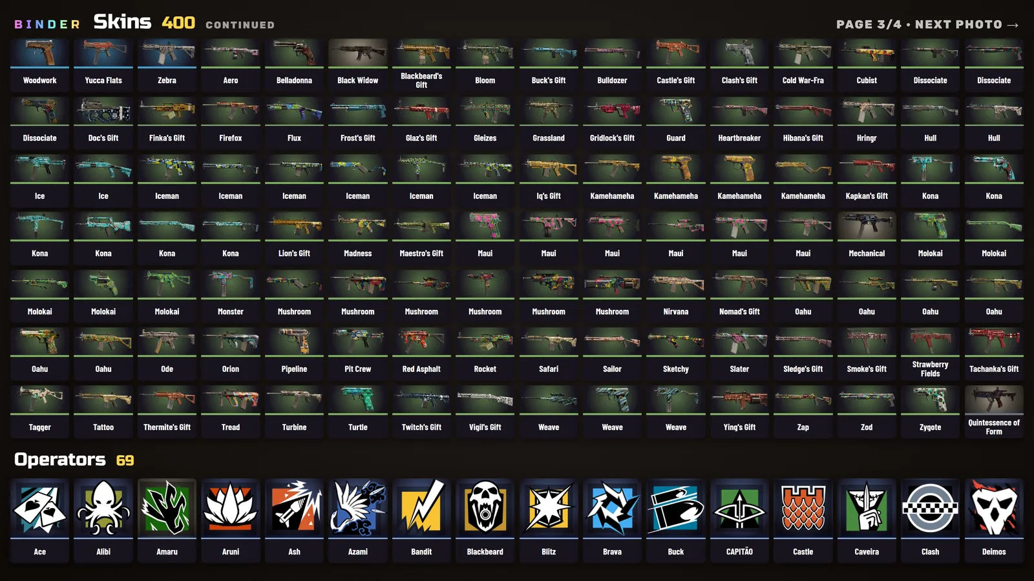Pick the Bandit operator icon
Viewport: 1034px width, 581px height.
point(421,508)
